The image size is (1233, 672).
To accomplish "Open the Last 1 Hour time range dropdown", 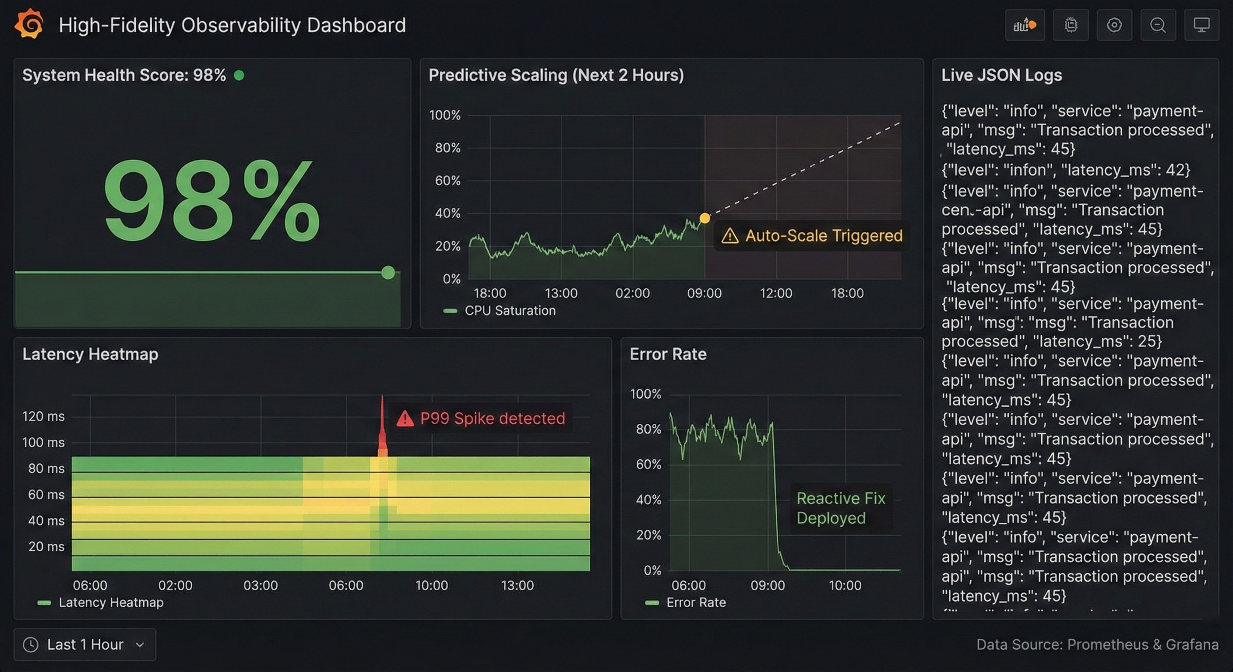I will tap(85, 644).
